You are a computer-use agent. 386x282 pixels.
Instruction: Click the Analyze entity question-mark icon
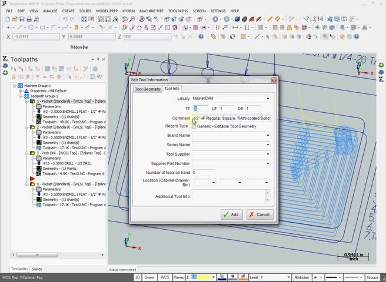point(306,19)
